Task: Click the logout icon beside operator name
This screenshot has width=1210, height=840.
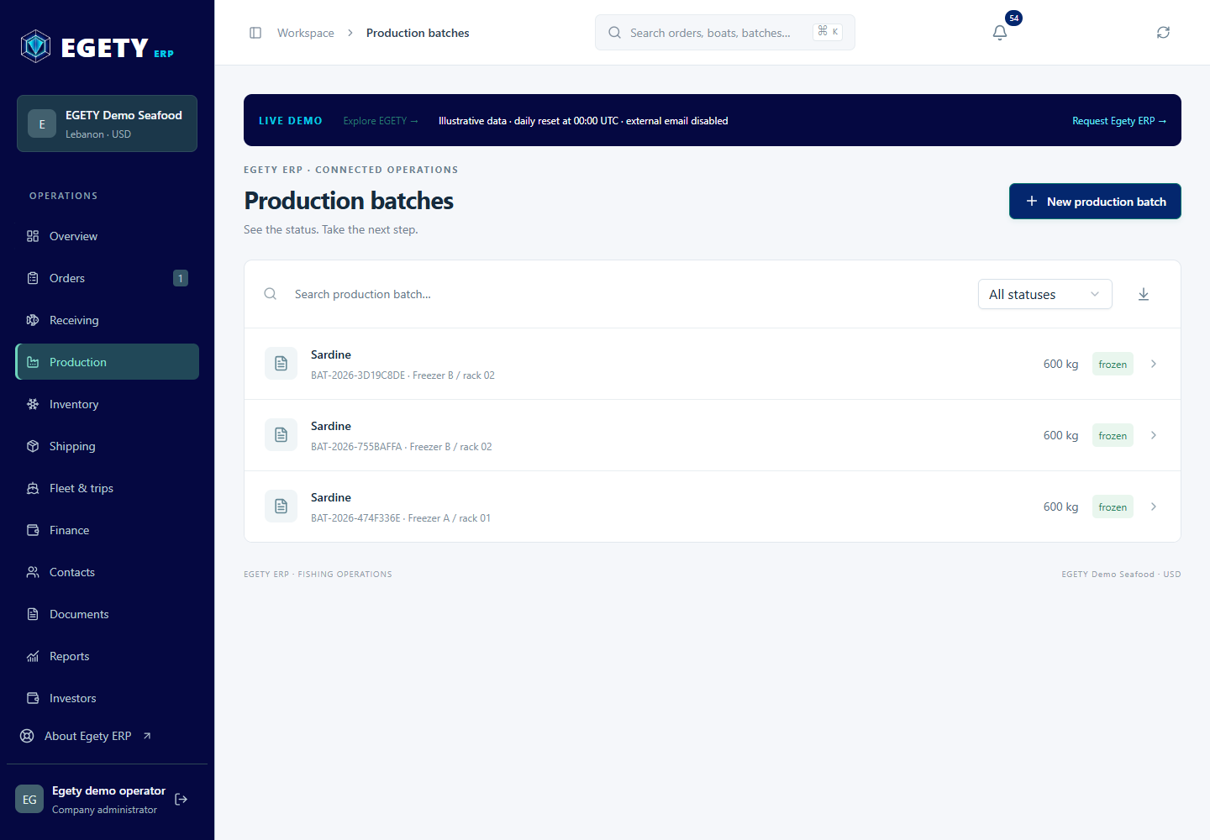Action: [x=181, y=800]
